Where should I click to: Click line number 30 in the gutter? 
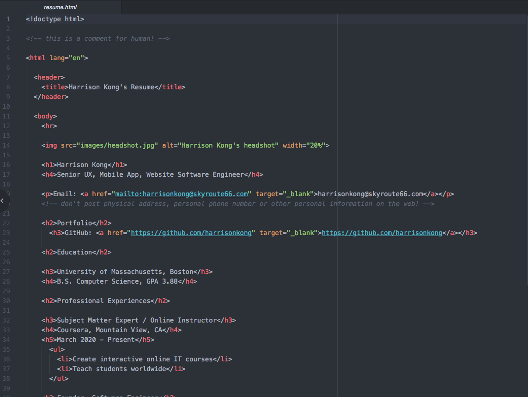pos(6,301)
